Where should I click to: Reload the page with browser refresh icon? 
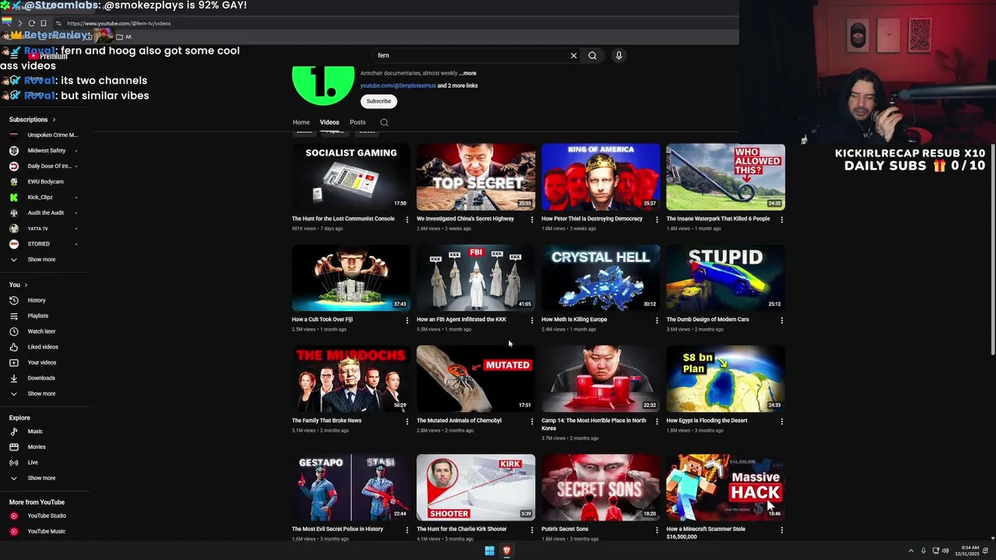click(31, 23)
